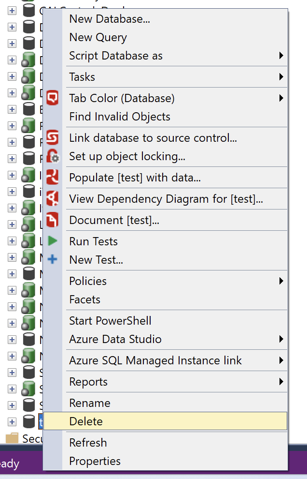Click the SQL Doc document icon
The height and width of the screenshot is (479, 307).
coord(53,220)
